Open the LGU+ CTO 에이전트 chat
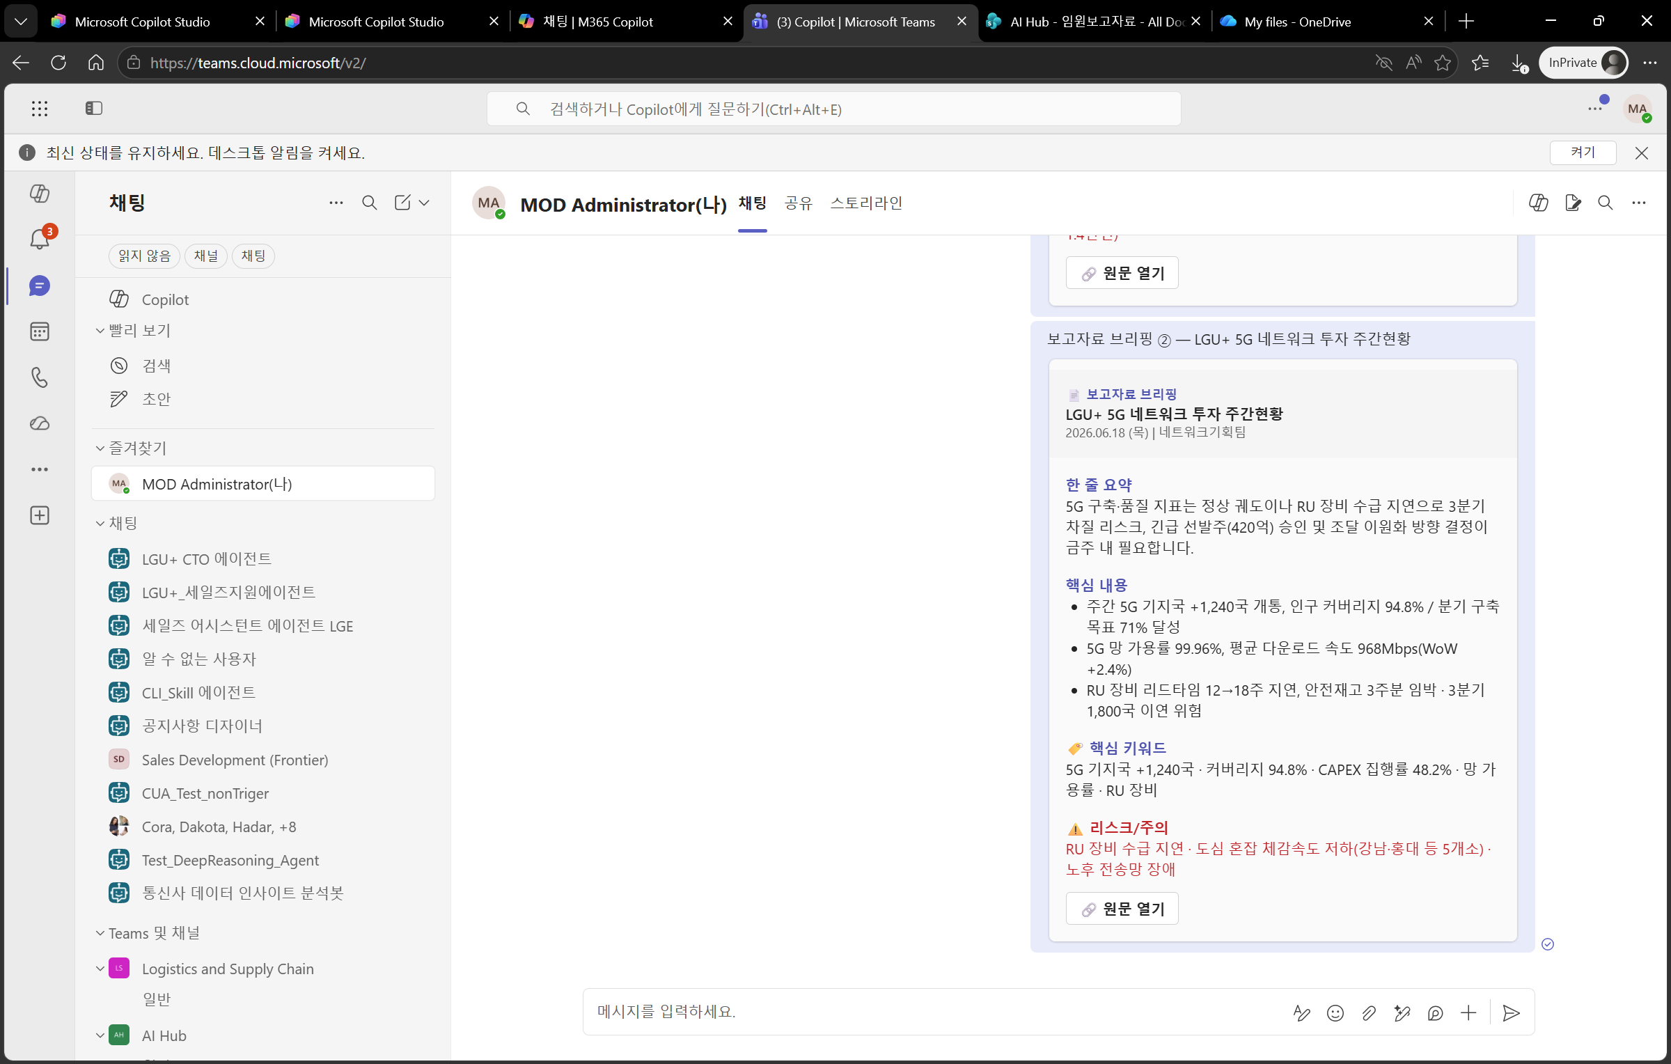The height and width of the screenshot is (1064, 1671). tap(263, 559)
